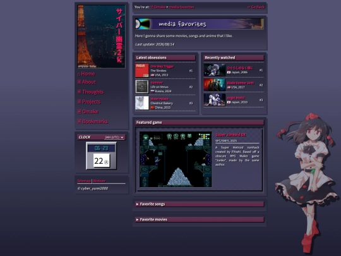341x256 pixels.
Task: Click the text 'Chestnut Bakery'
Action: click(x=162, y=103)
